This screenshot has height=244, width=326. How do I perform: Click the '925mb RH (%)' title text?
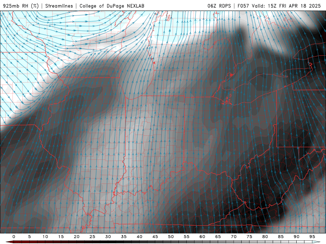(x=21, y=6)
